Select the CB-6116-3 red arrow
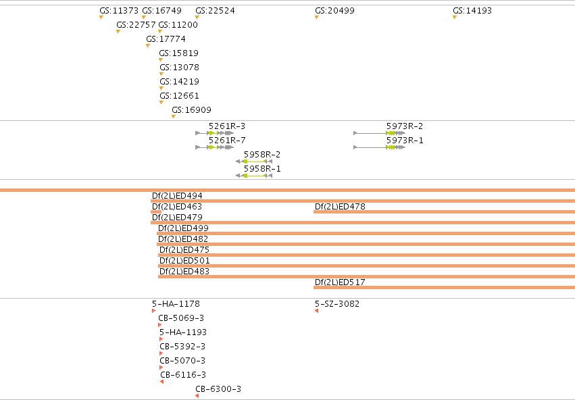 pyautogui.click(x=161, y=382)
